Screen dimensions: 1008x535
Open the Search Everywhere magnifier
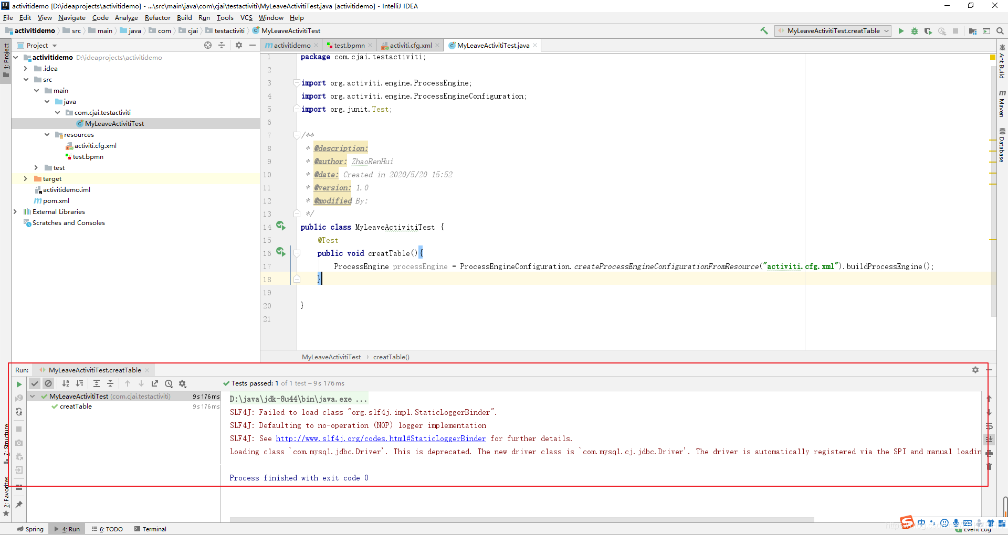(1000, 31)
